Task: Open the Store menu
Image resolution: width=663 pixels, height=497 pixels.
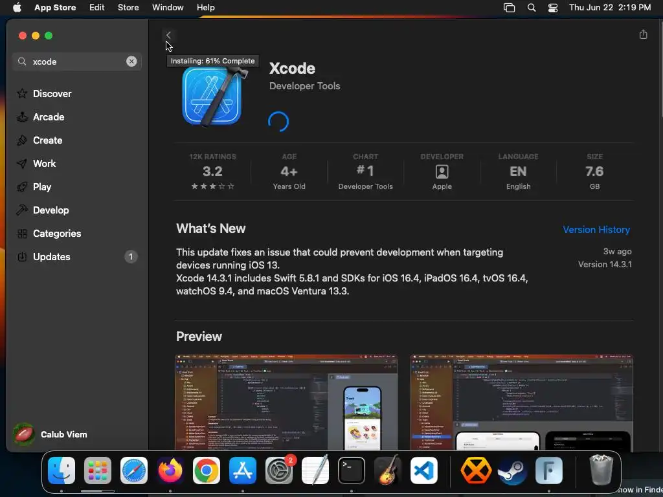Action: 128,8
